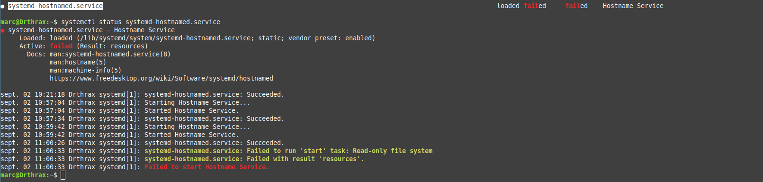763x182 pixels.
Task: Click the 10:57:04 'Starting Hostname Service...' log line
Action: pos(126,103)
